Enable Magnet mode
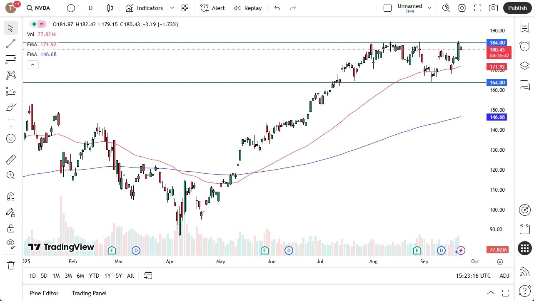This screenshot has height=301, width=534. [10, 196]
